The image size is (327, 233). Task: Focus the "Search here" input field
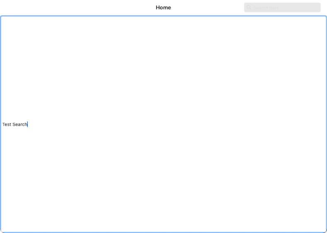coord(282,7)
